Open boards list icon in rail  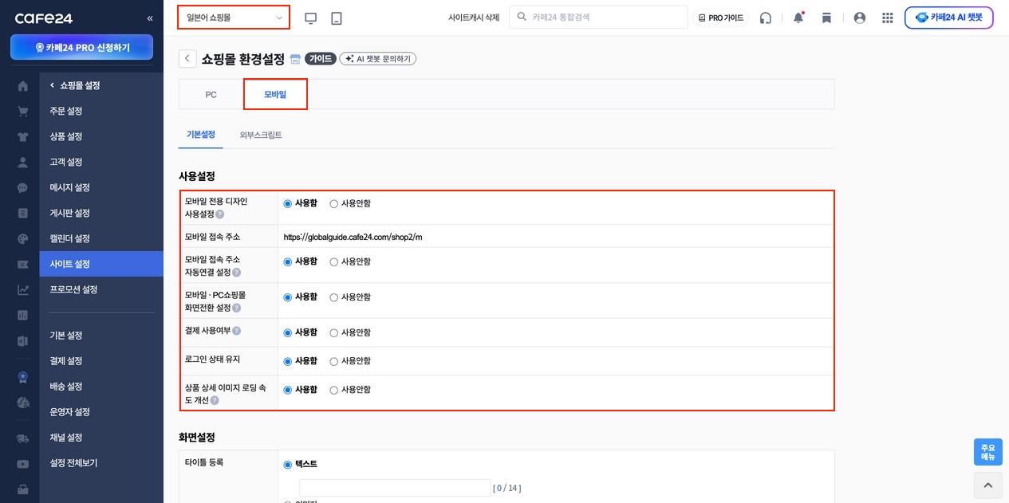(x=22, y=214)
